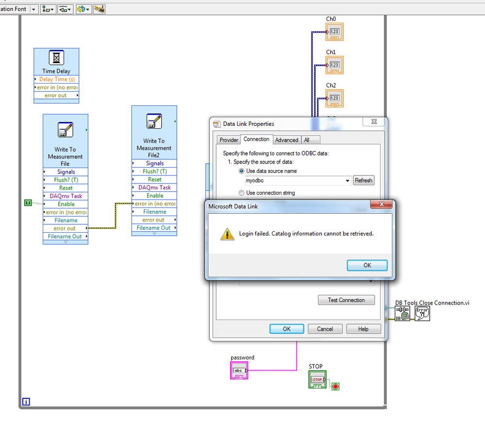Click the Clean Up Diagram toolbar icon

100,9
